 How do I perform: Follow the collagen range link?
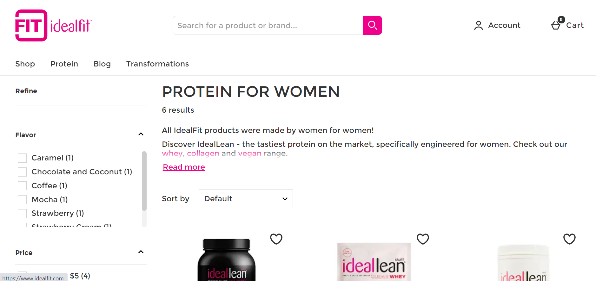(x=203, y=153)
